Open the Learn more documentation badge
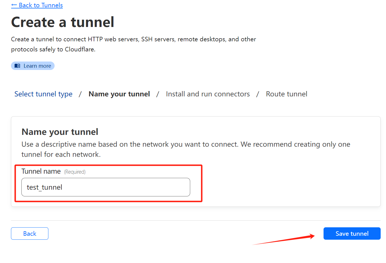This screenshot has width=386, height=263. pos(33,66)
